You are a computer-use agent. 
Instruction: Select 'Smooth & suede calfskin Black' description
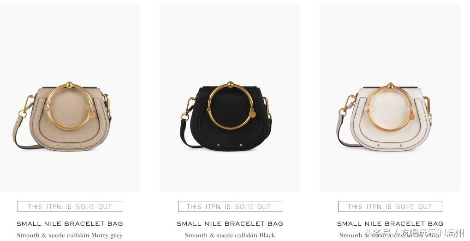230,235
